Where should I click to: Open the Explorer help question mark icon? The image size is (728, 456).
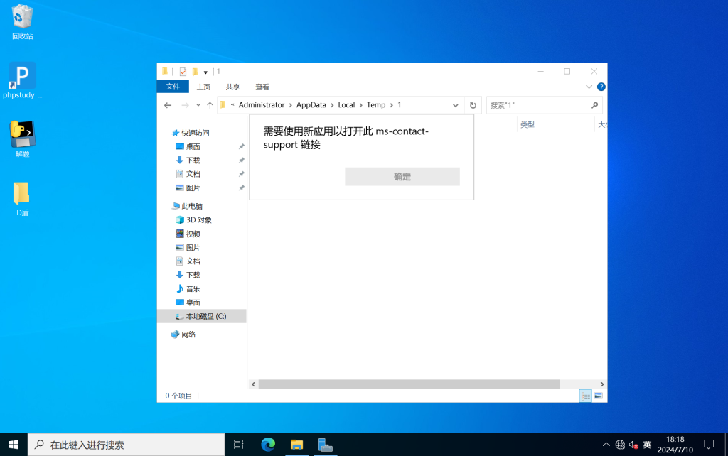tap(601, 87)
